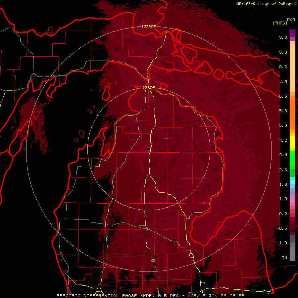This screenshot has width=298, height=298.
Task: Click the 0.2 color scale label
Action: (283, 214)
